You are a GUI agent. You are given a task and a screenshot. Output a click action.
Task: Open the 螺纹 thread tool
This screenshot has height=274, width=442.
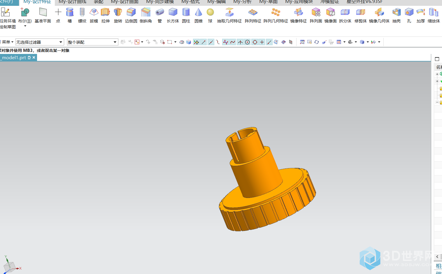82,15
